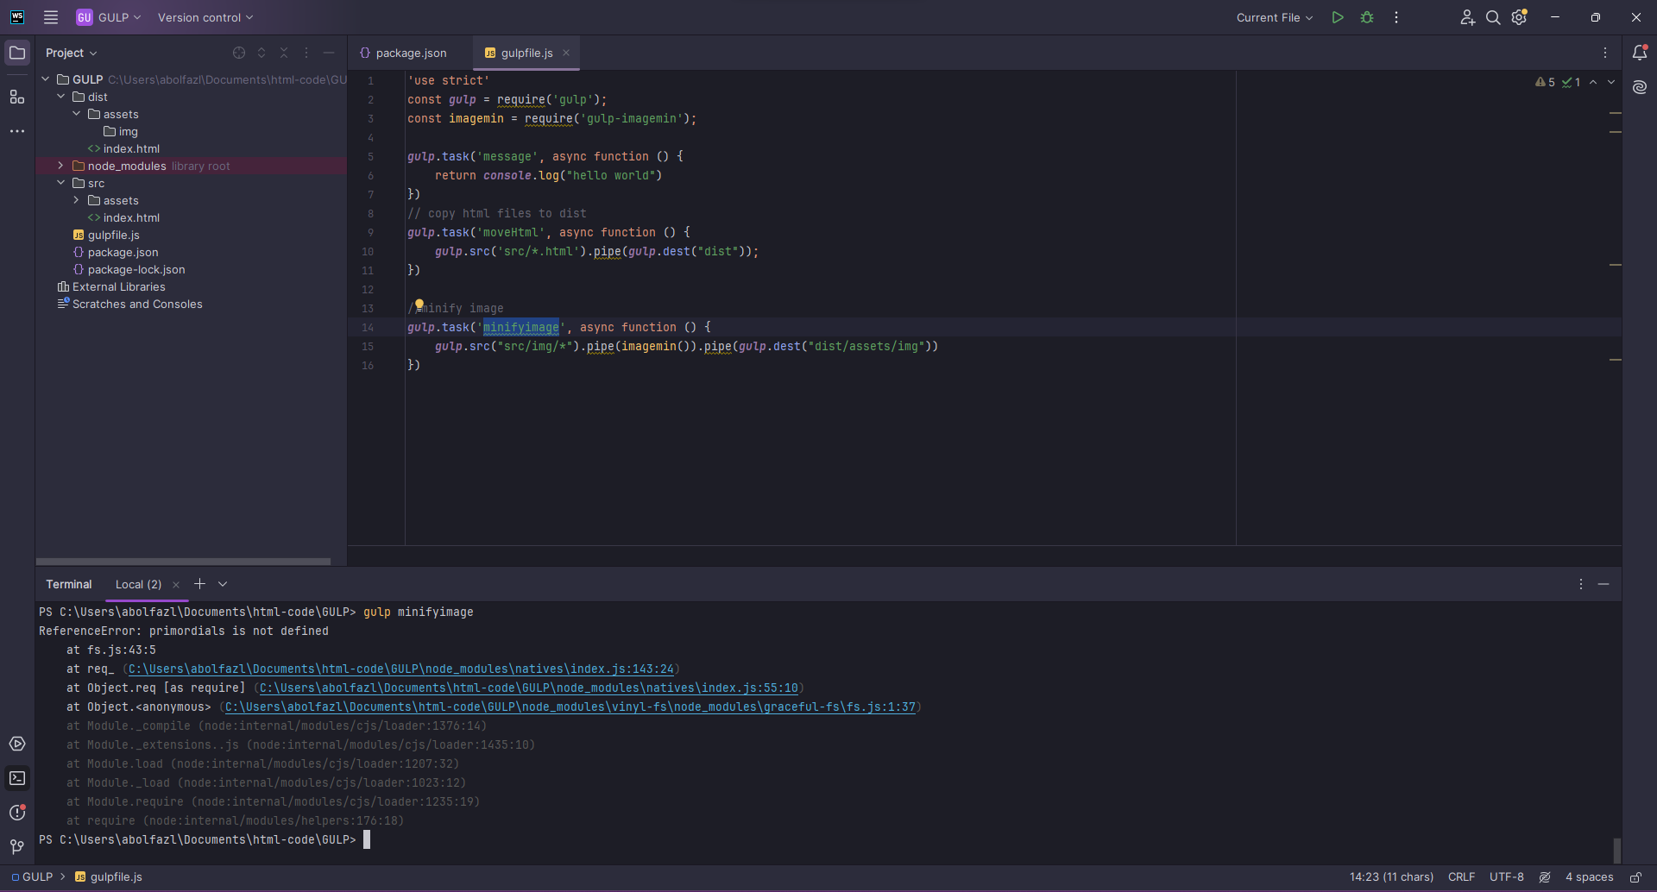Close the gulpfile.js editor tab
1657x892 pixels.
pyautogui.click(x=566, y=53)
